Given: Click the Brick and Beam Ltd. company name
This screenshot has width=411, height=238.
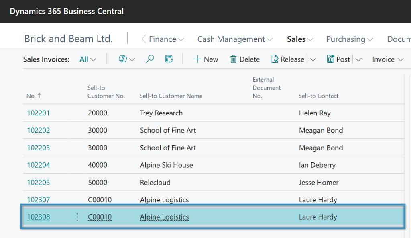Looking at the screenshot, I should click(x=68, y=39).
